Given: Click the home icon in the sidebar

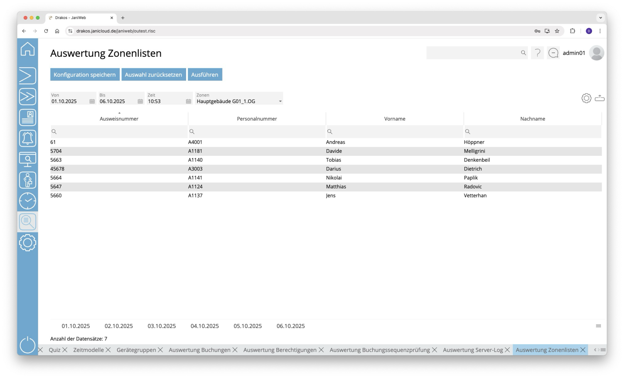Looking at the screenshot, I should (x=27, y=49).
